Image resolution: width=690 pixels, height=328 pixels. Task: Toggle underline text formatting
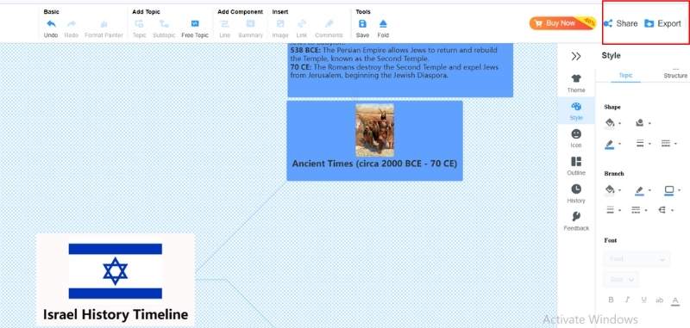pyautogui.click(x=643, y=300)
